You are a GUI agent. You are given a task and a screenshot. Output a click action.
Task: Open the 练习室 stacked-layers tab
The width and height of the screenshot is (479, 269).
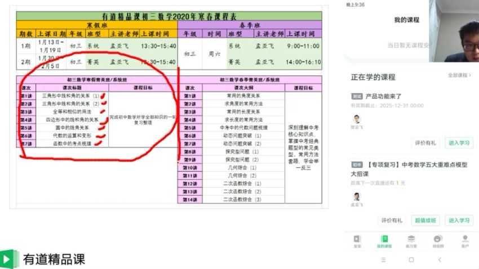pyautogui.click(x=411, y=241)
